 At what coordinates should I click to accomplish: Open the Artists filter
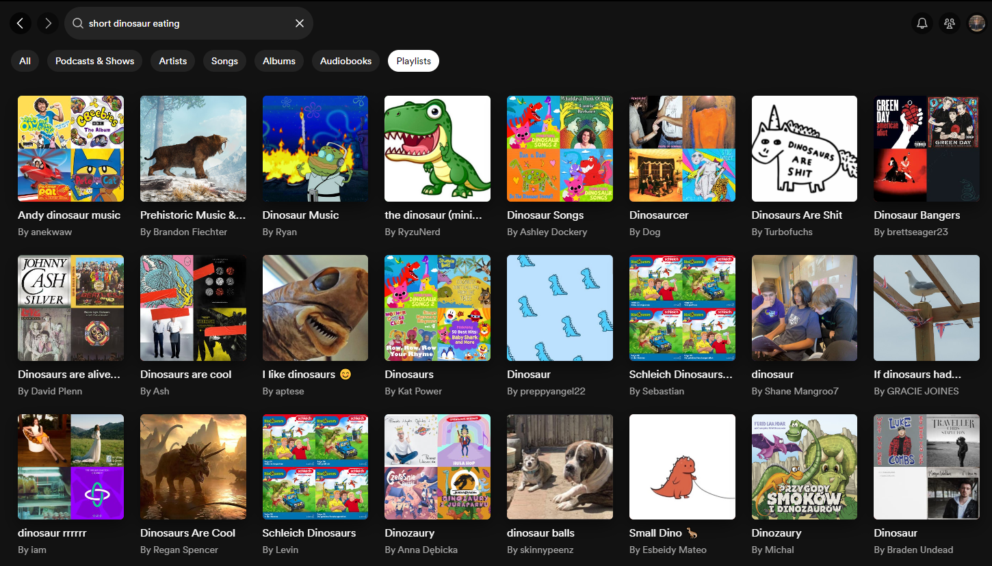pos(172,61)
